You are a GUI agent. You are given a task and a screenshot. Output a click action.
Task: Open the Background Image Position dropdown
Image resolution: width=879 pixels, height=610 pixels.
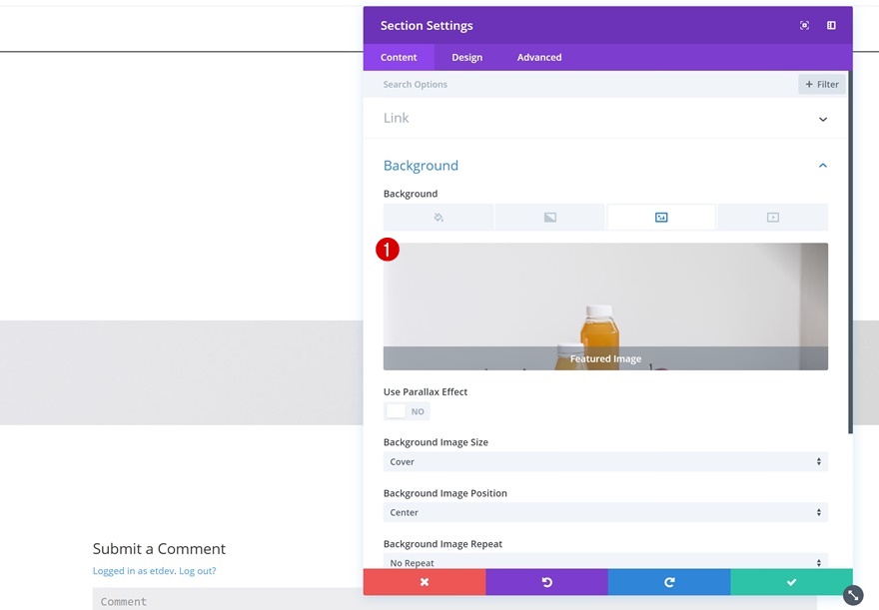click(x=605, y=512)
